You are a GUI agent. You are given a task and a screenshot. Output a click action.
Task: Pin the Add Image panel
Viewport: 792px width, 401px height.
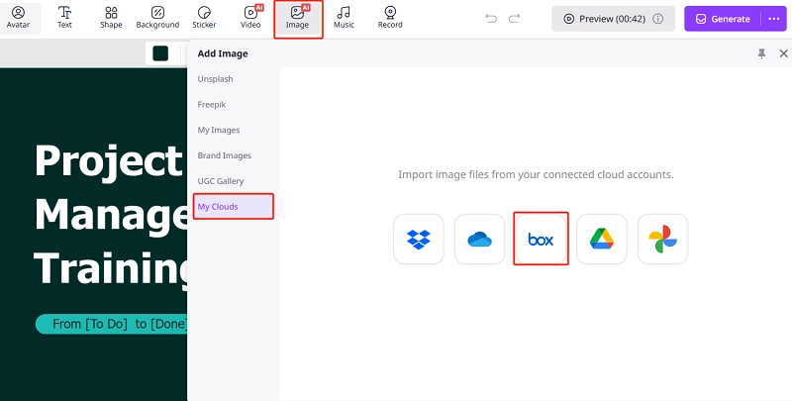point(761,53)
